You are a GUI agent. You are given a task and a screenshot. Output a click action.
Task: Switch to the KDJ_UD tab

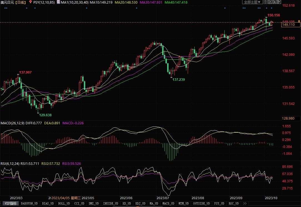(x=140, y=203)
